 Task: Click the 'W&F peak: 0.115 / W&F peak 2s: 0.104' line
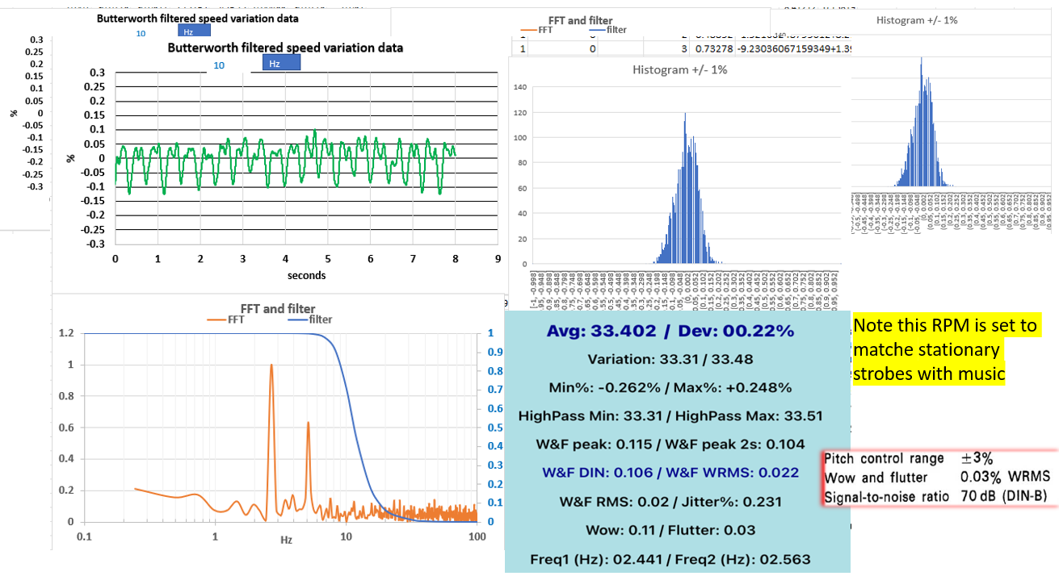[670, 444]
